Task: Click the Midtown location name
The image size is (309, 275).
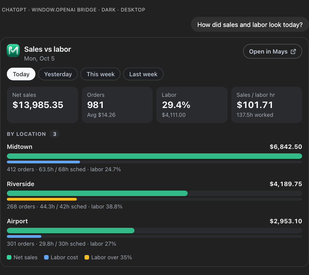Action: tap(19, 147)
